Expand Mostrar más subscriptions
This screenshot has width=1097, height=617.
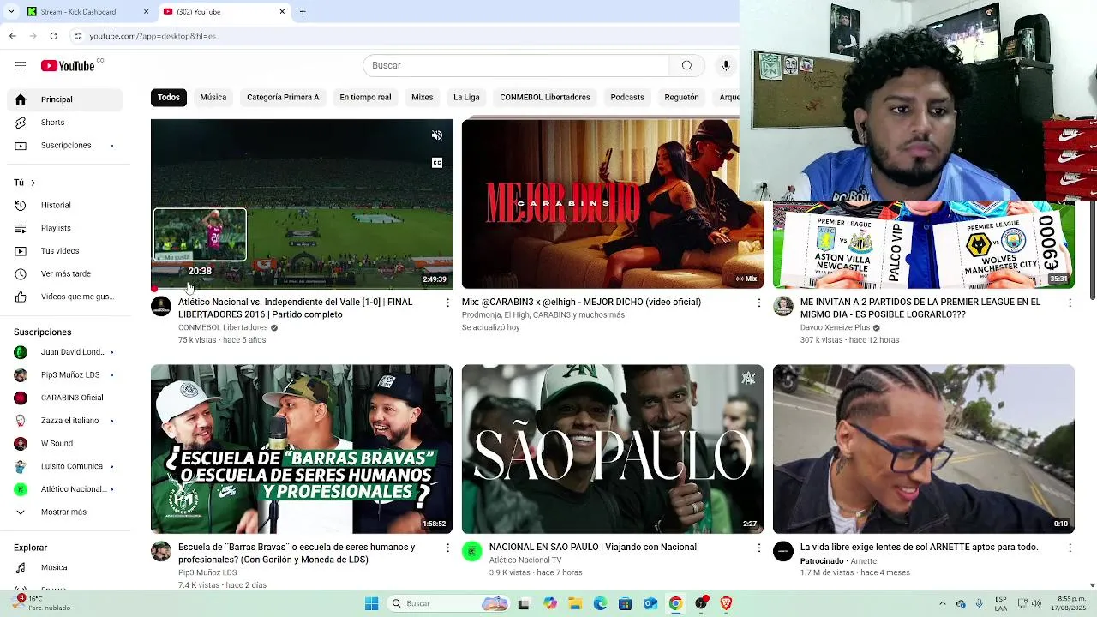65,512
